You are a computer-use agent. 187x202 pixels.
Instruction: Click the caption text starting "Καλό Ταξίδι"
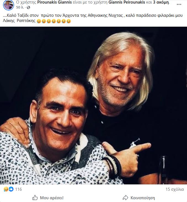[69, 15]
